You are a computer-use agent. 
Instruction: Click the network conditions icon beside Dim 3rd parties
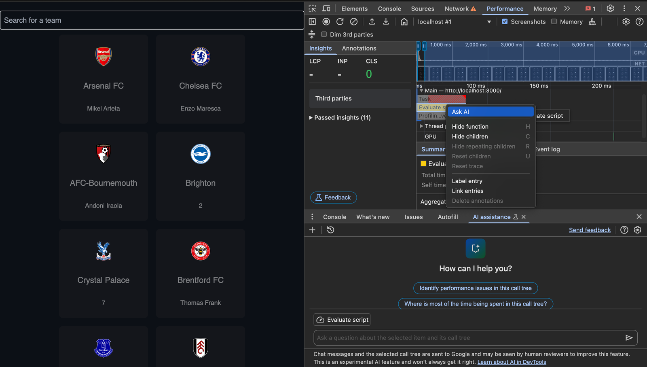tap(312, 34)
